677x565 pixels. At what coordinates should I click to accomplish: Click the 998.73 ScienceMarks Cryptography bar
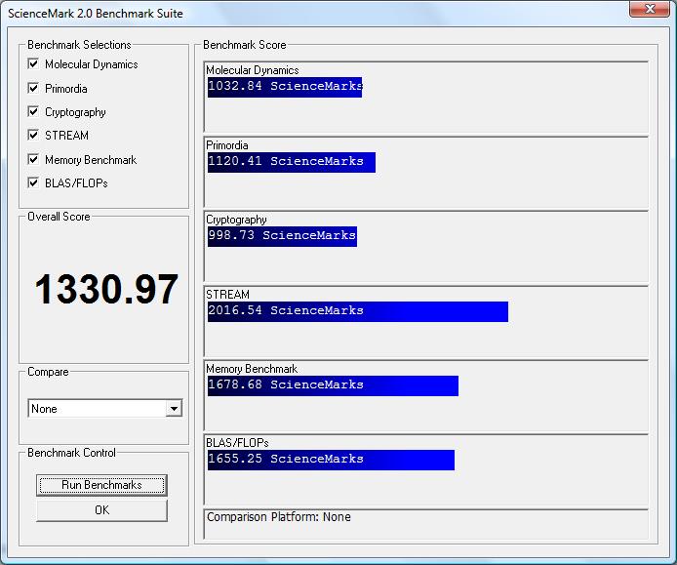pyautogui.click(x=282, y=236)
